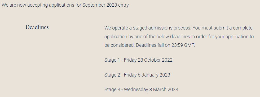
Task: Click 'We are now accepting applications' sentence start
Action: (38, 5)
